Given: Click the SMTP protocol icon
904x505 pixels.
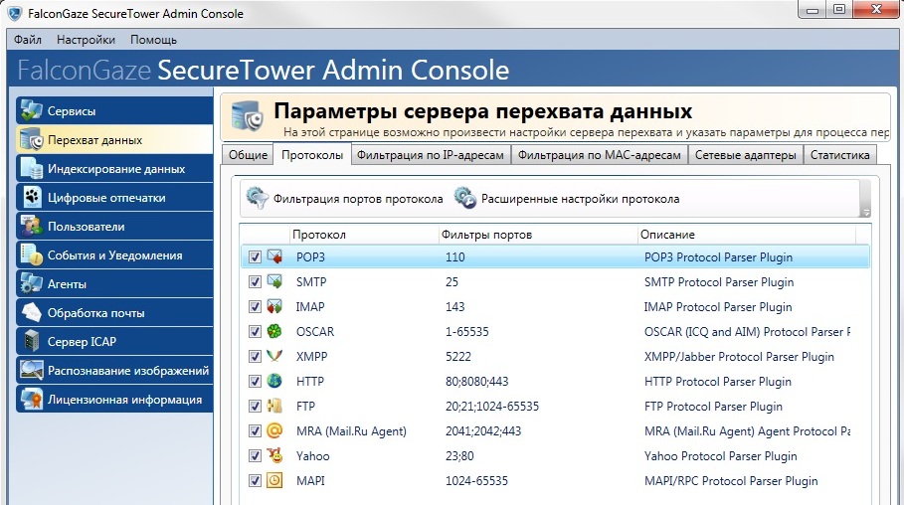Looking at the screenshot, I should (275, 281).
